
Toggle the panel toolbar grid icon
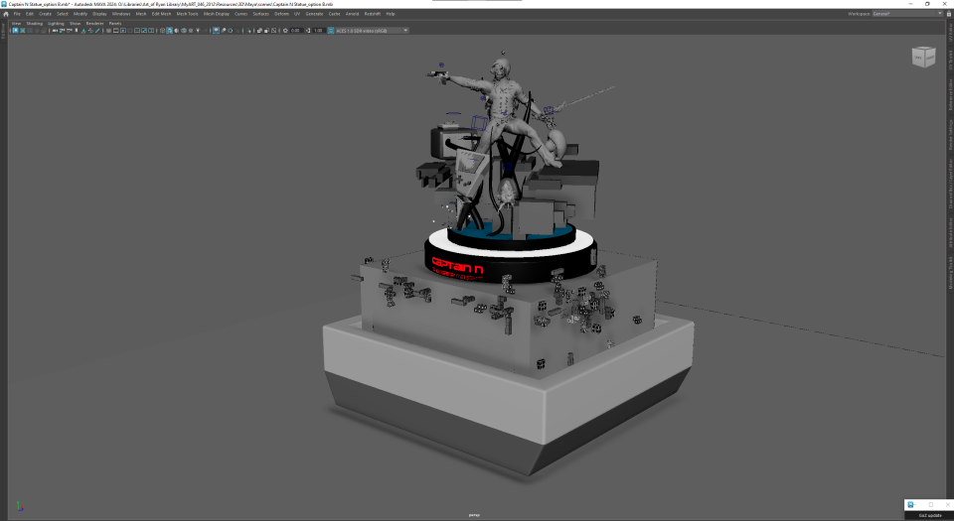click(x=108, y=31)
